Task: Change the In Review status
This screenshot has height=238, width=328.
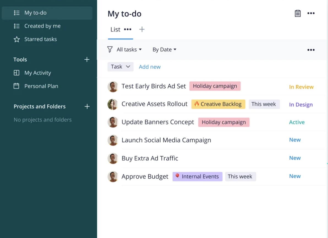Action: (301, 87)
